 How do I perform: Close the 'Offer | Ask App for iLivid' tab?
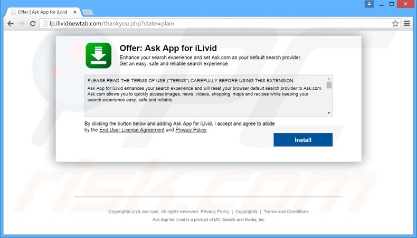point(75,12)
